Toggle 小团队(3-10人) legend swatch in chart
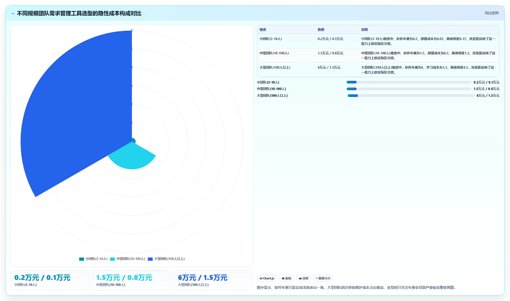Image resolution: width=510 pixels, height=301 pixels. point(81,259)
